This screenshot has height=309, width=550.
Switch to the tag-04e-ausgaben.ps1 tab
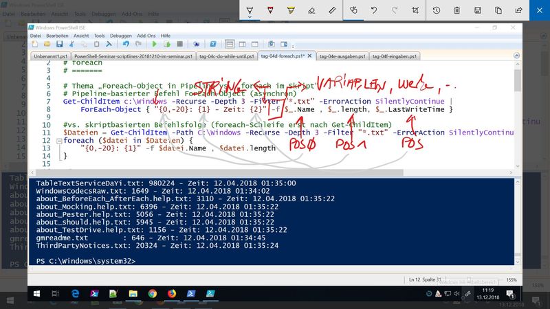342,56
